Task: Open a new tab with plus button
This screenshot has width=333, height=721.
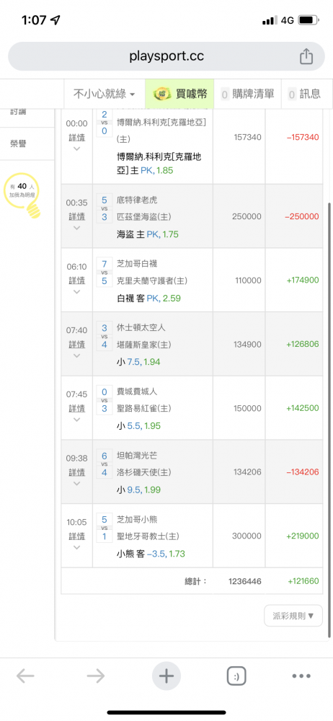Action: tap(166, 676)
